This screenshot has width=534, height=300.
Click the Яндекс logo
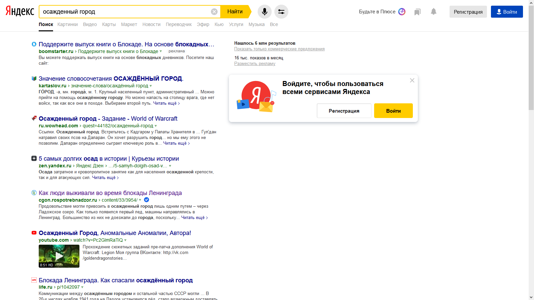tap(20, 11)
